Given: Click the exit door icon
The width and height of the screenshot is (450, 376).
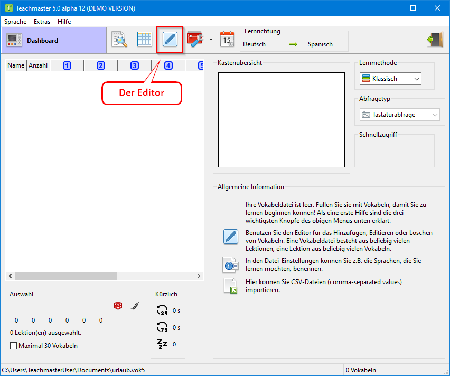Looking at the screenshot, I should coord(435,40).
